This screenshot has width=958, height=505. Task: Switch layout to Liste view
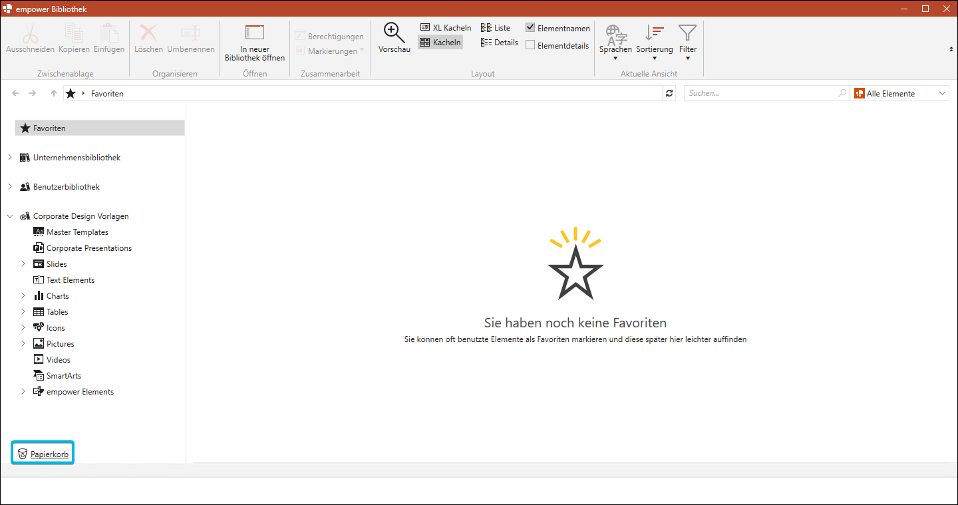tap(496, 28)
